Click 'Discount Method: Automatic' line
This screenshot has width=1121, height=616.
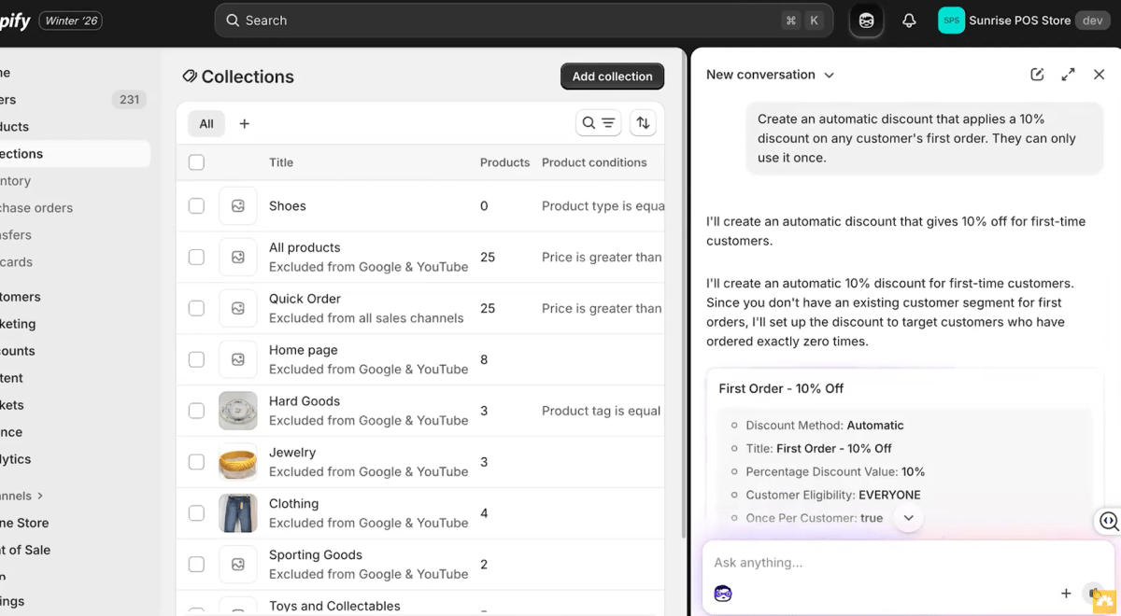825,425
